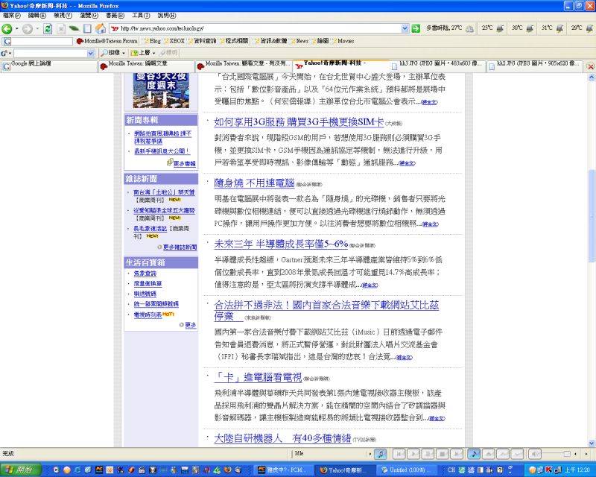Open the address bar history dropdown

click(x=405, y=28)
